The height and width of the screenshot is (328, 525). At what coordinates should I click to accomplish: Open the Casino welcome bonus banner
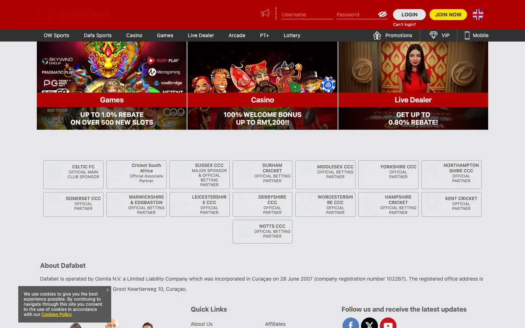click(262, 86)
